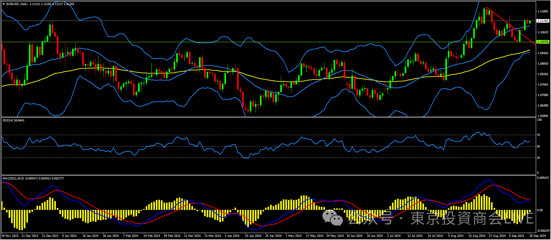Click the 4 Jan 2024 date label
551x240 pixels.
click(x=70, y=236)
